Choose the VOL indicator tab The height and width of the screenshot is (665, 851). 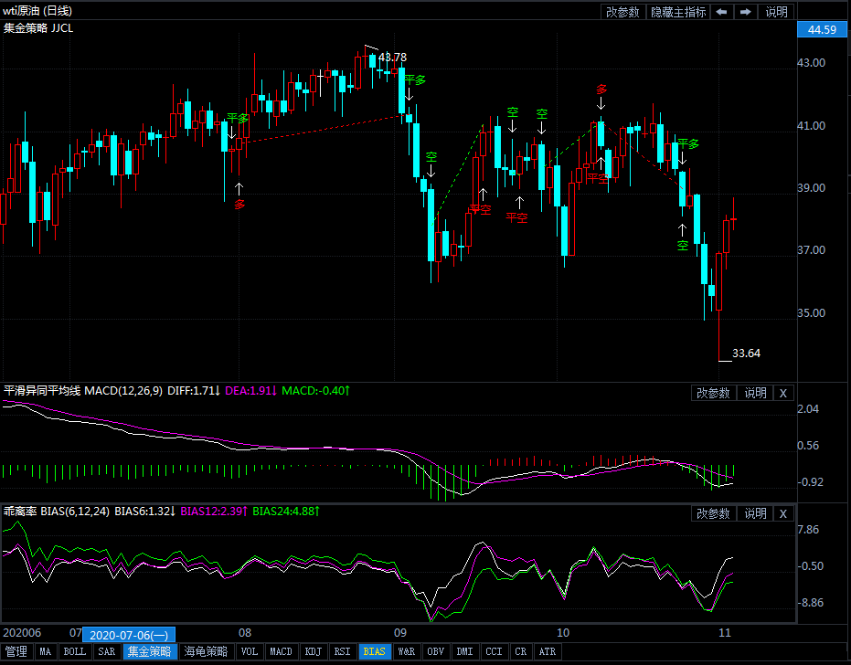click(249, 651)
